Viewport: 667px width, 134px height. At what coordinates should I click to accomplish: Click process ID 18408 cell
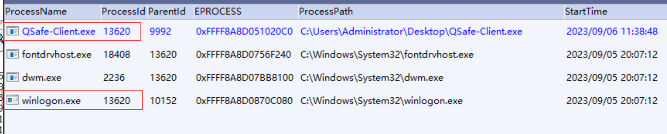(x=117, y=55)
